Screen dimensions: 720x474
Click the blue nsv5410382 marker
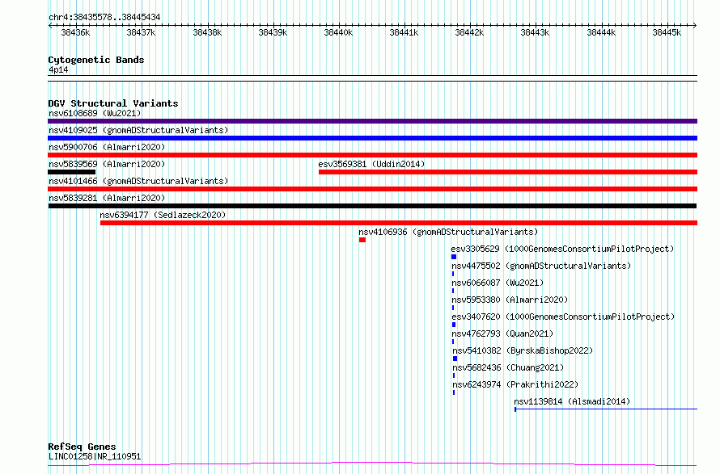(x=455, y=359)
